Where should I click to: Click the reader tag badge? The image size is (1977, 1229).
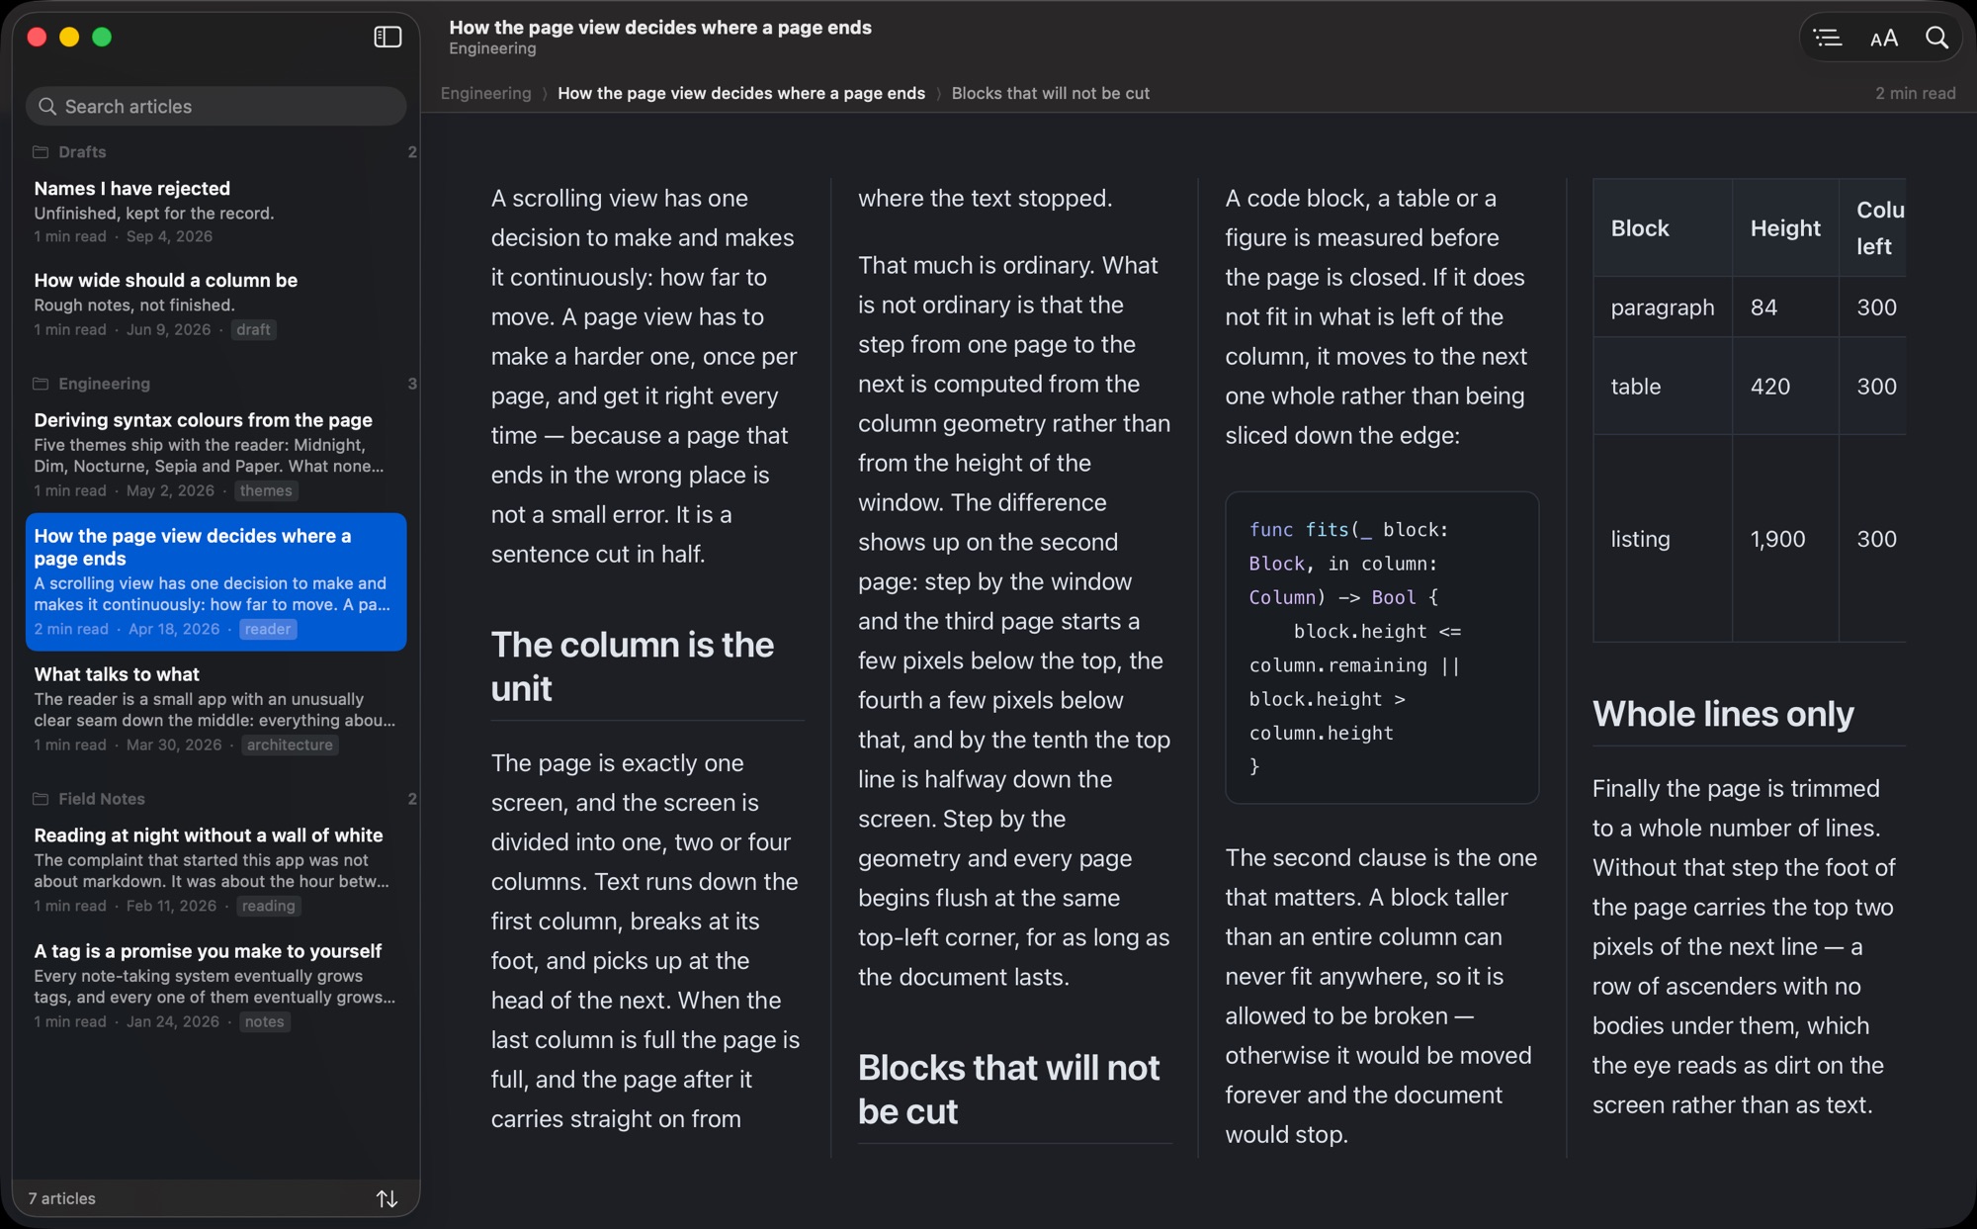[268, 629]
